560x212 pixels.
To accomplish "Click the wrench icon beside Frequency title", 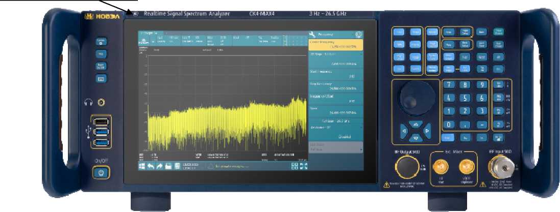I will (x=312, y=35).
